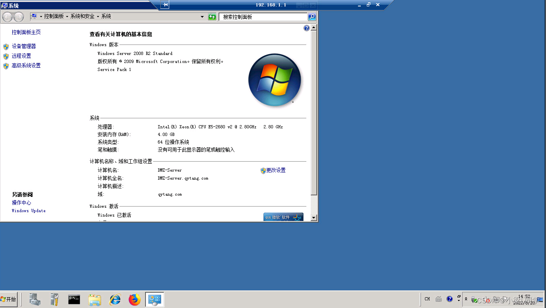Screen dimensions: 546x308
Task: Refresh the control panel page
Action: pyautogui.click(x=212, y=17)
